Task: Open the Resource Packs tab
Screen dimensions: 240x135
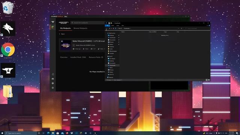Action: click(x=96, y=57)
